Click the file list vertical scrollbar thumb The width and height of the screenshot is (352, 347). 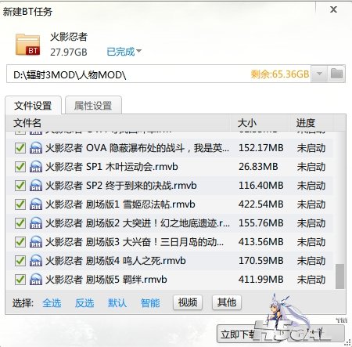coord(339,277)
